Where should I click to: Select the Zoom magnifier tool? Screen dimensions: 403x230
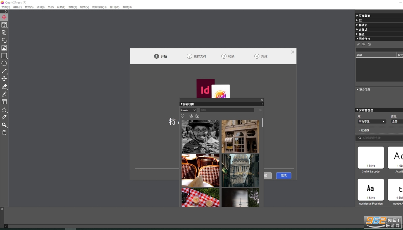click(4, 125)
